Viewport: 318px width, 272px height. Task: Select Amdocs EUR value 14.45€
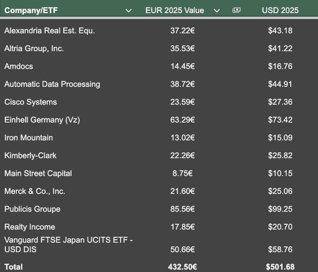(182, 66)
